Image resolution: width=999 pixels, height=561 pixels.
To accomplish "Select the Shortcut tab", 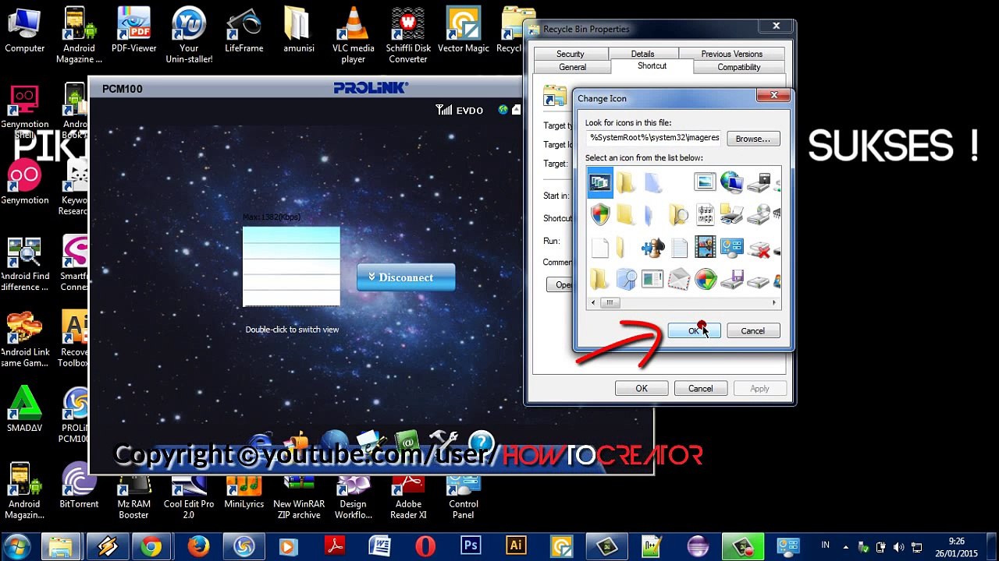I will point(652,66).
